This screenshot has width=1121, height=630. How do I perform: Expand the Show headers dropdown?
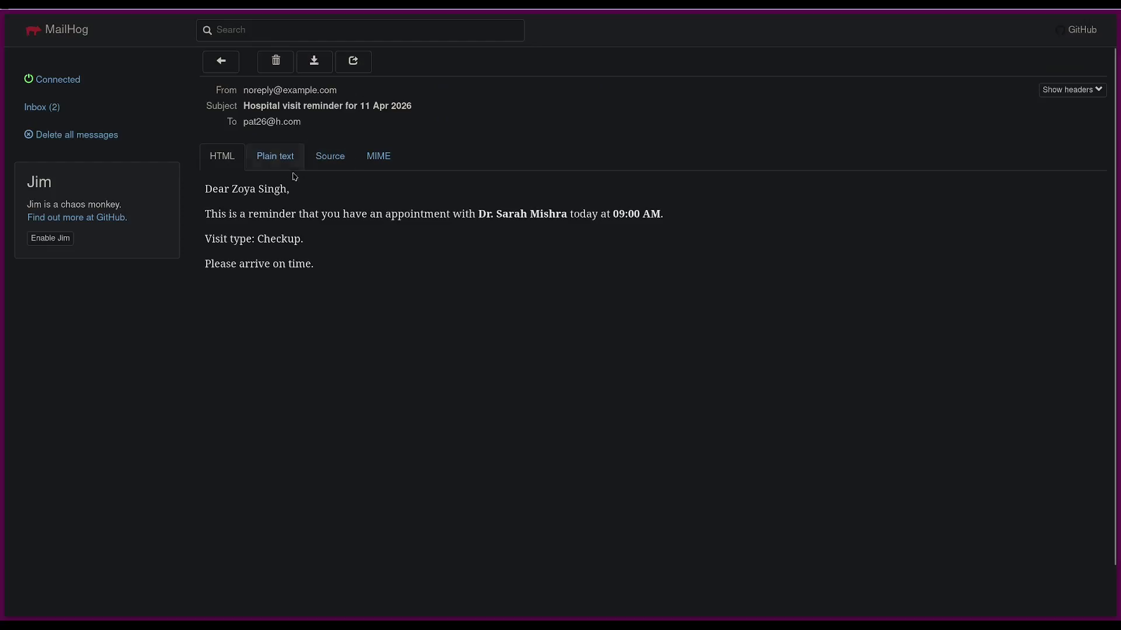tap(1073, 90)
